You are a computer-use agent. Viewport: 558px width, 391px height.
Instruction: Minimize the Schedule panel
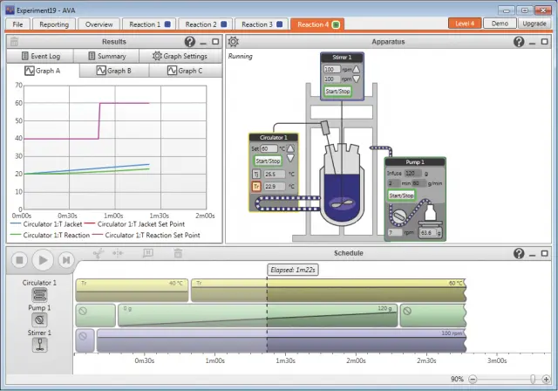pos(532,254)
